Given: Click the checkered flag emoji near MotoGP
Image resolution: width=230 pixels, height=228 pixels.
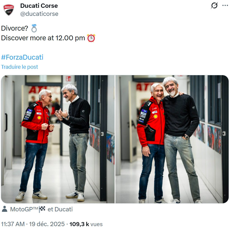Looking at the screenshot, I should pyautogui.click(x=42, y=209).
